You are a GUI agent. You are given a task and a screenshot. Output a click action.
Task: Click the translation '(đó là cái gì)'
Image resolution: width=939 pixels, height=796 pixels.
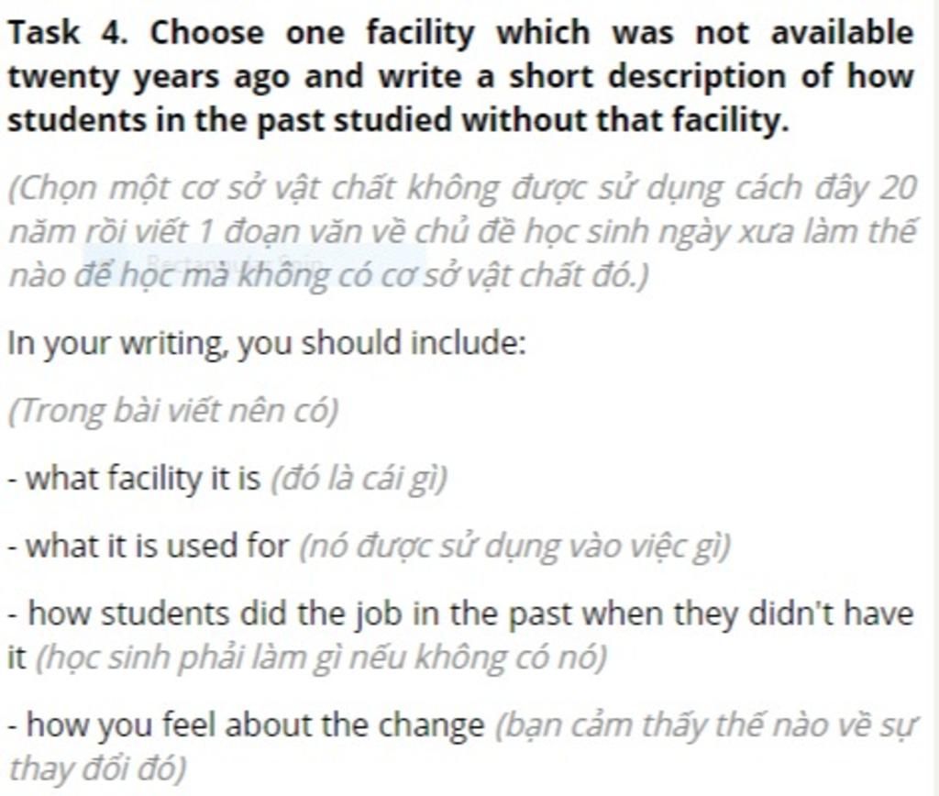pyautogui.click(x=359, y=479)
